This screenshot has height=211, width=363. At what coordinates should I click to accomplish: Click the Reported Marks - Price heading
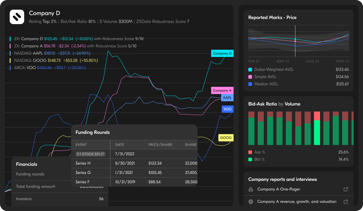pos(272,17)
